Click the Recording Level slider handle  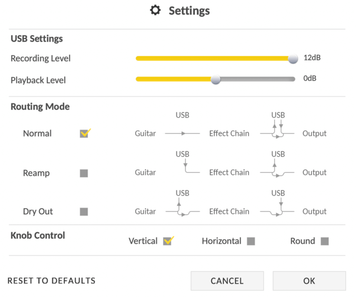tap(293, 59)
